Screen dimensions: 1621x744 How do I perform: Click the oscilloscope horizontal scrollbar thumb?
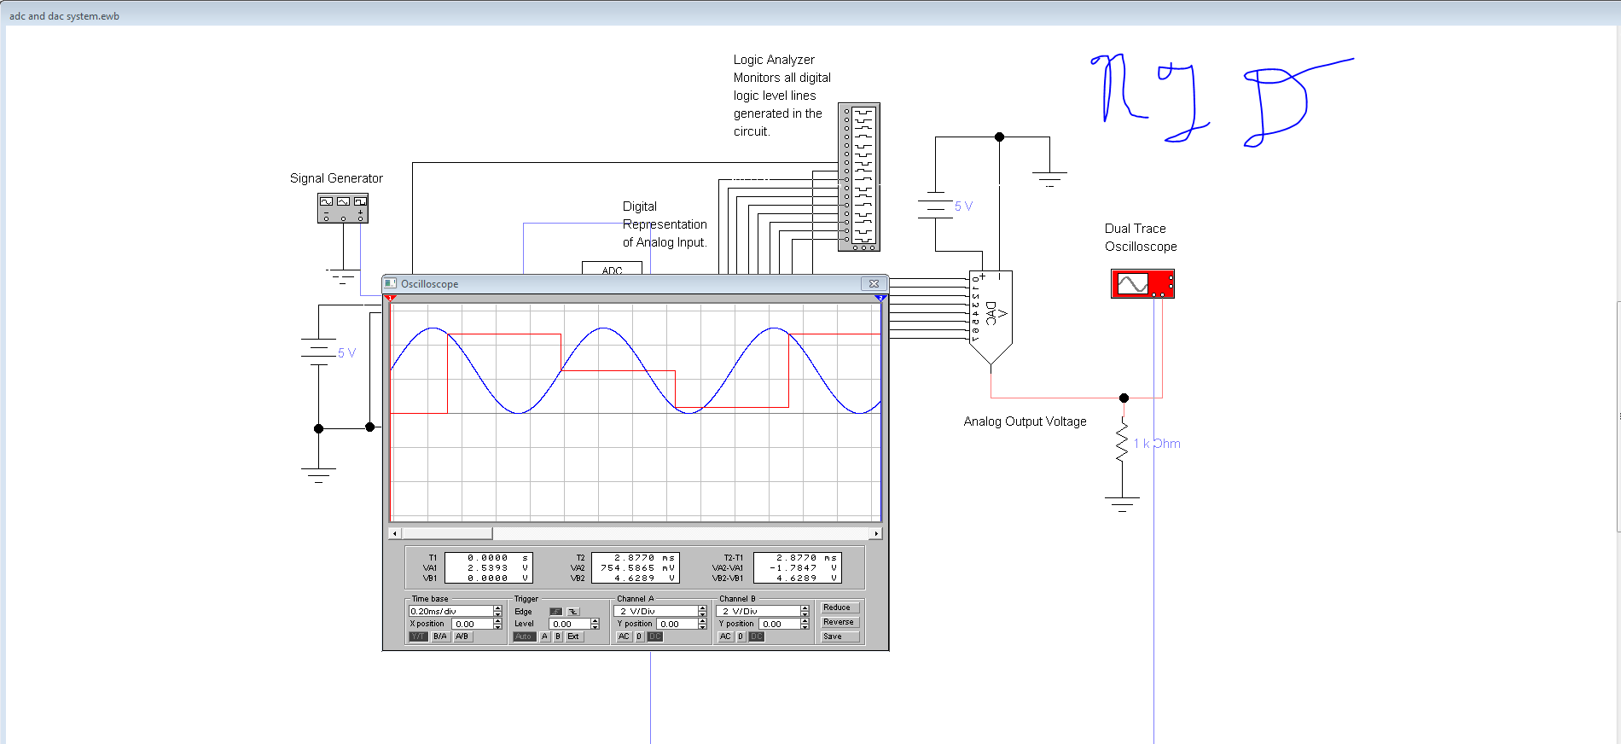point(446,533)
